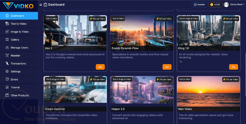The height and width of the screenshot is (124, 246).
Task: Click 'Veo 2 is Google's newest' description
Action: click(x=75, y=56)
